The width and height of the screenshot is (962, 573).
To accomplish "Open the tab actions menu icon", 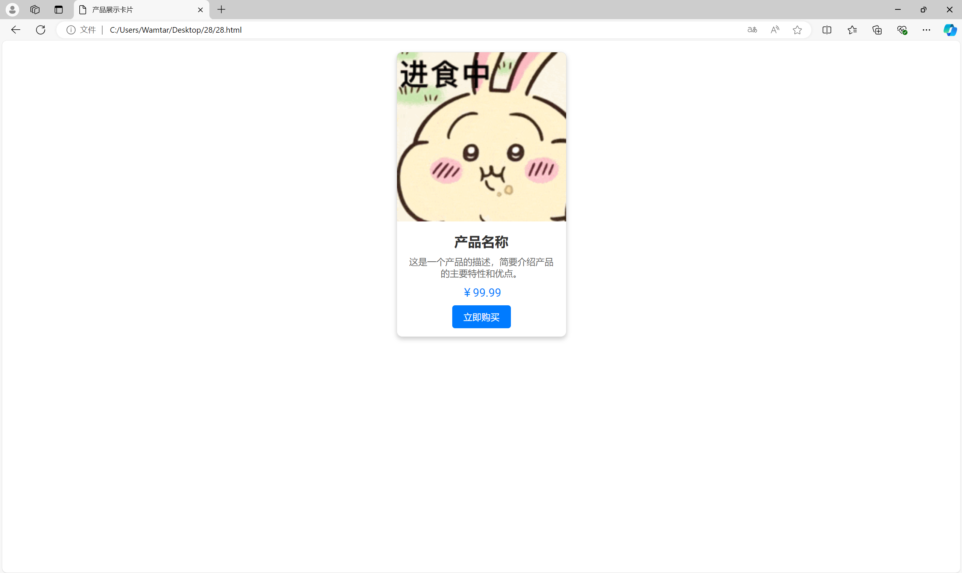I will pos(59,10).
